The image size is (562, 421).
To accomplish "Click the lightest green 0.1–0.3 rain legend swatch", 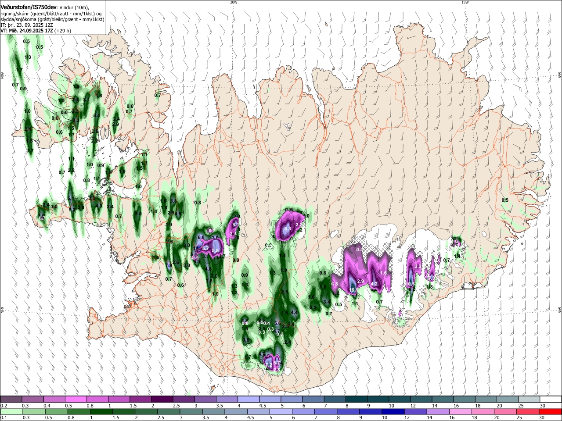I will [11, 411].
